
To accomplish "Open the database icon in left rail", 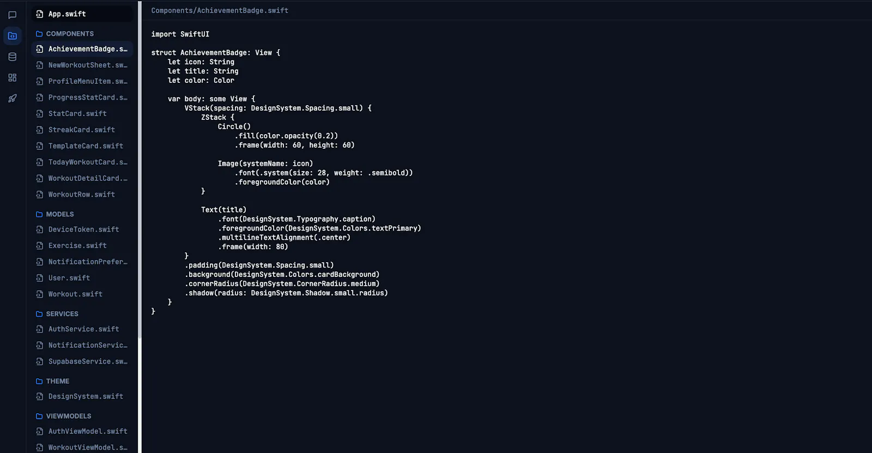I will click(12, 57).
